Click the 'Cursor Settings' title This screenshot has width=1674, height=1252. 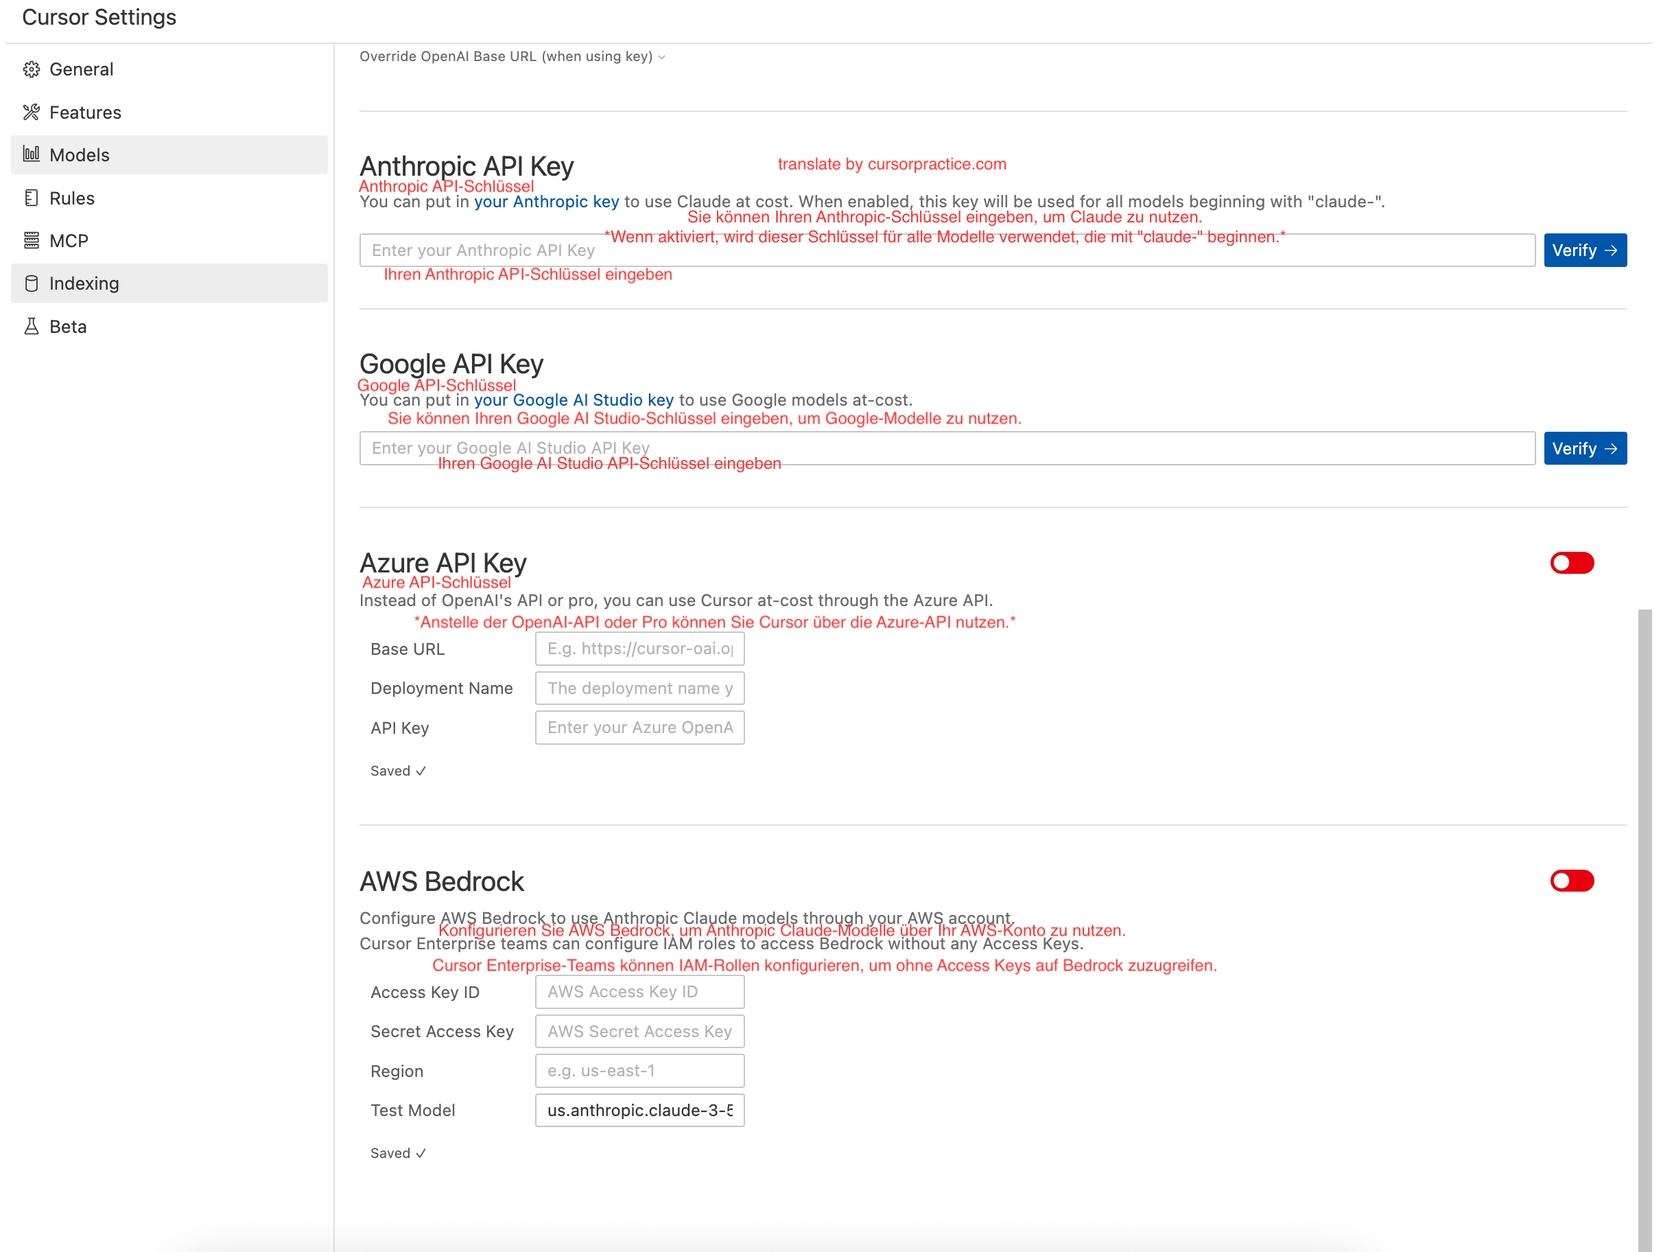click(x=99, y=17)
